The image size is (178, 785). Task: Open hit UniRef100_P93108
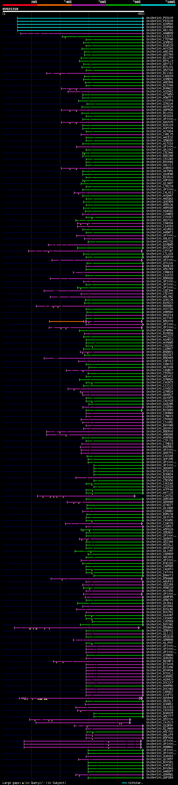[160, 21]
